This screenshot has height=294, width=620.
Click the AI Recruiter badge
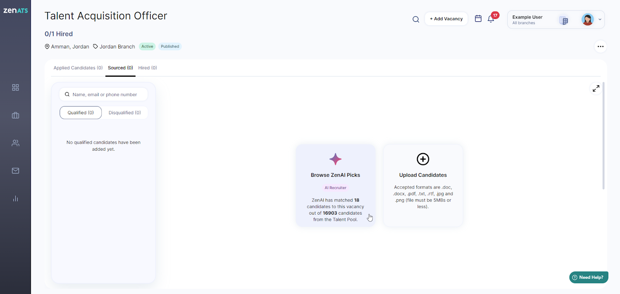336,188
